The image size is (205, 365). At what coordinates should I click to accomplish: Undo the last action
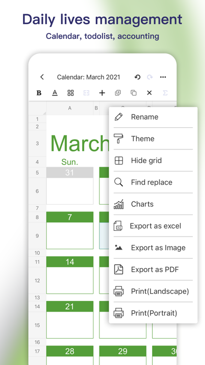click(138, 77)
